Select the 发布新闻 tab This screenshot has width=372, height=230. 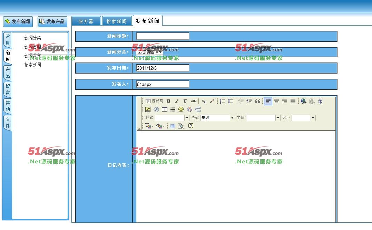pyautogui.click(x=148, y=20)
